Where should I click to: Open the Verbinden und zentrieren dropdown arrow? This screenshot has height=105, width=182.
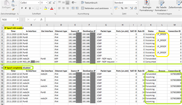tap(111, 8)
